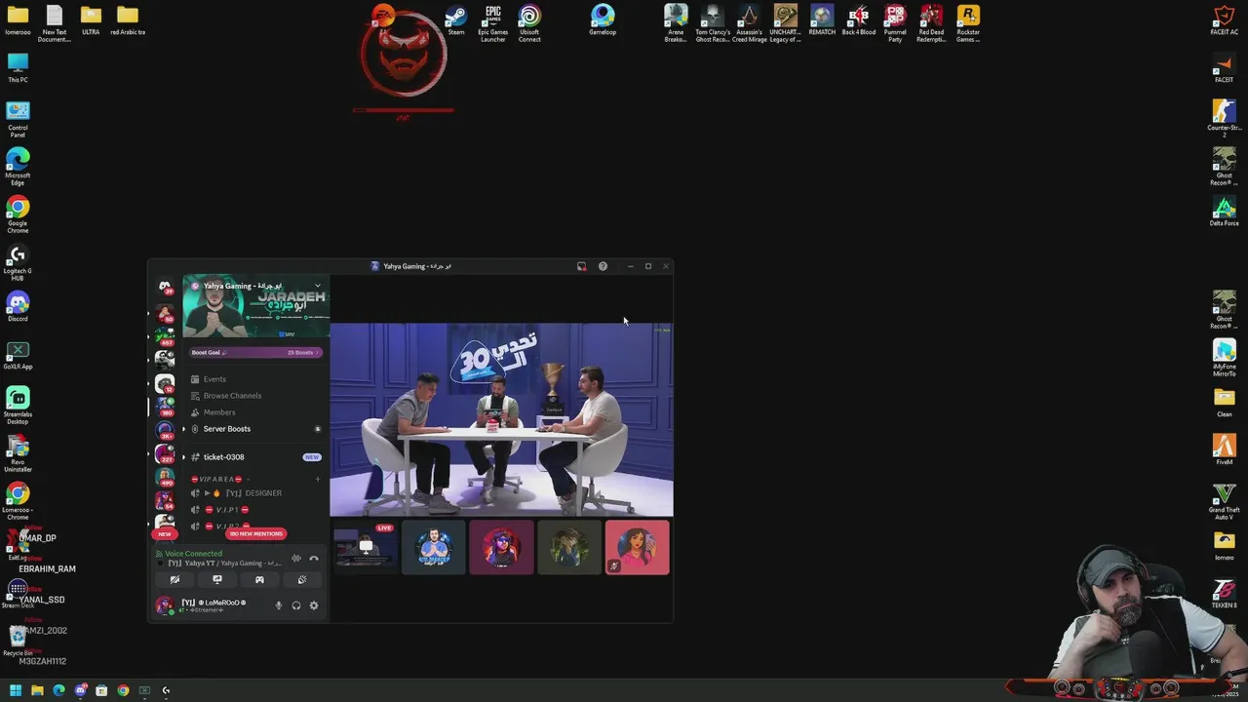The height and width of the screenshot is (702, 1248).
Task: Open Discord inbox icon in title bar
Action: [x=582, y=266]
